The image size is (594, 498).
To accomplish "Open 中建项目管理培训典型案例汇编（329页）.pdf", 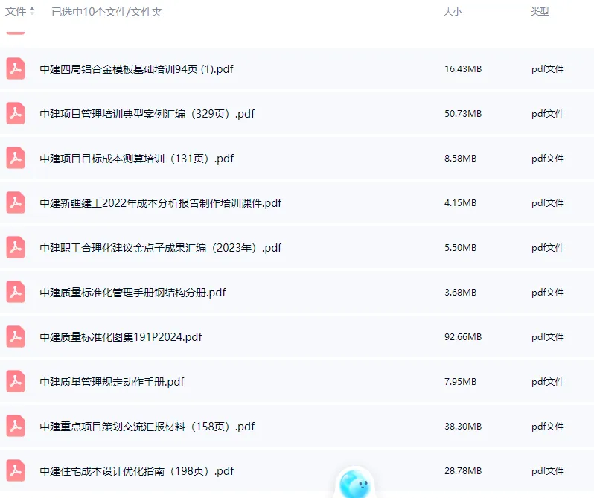I will click(147, 114).
